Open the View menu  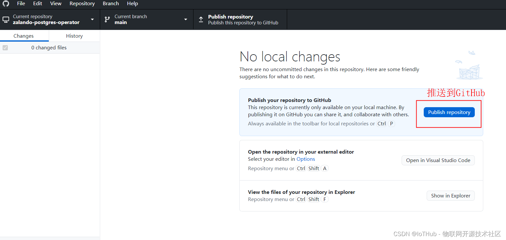(56, 4)
